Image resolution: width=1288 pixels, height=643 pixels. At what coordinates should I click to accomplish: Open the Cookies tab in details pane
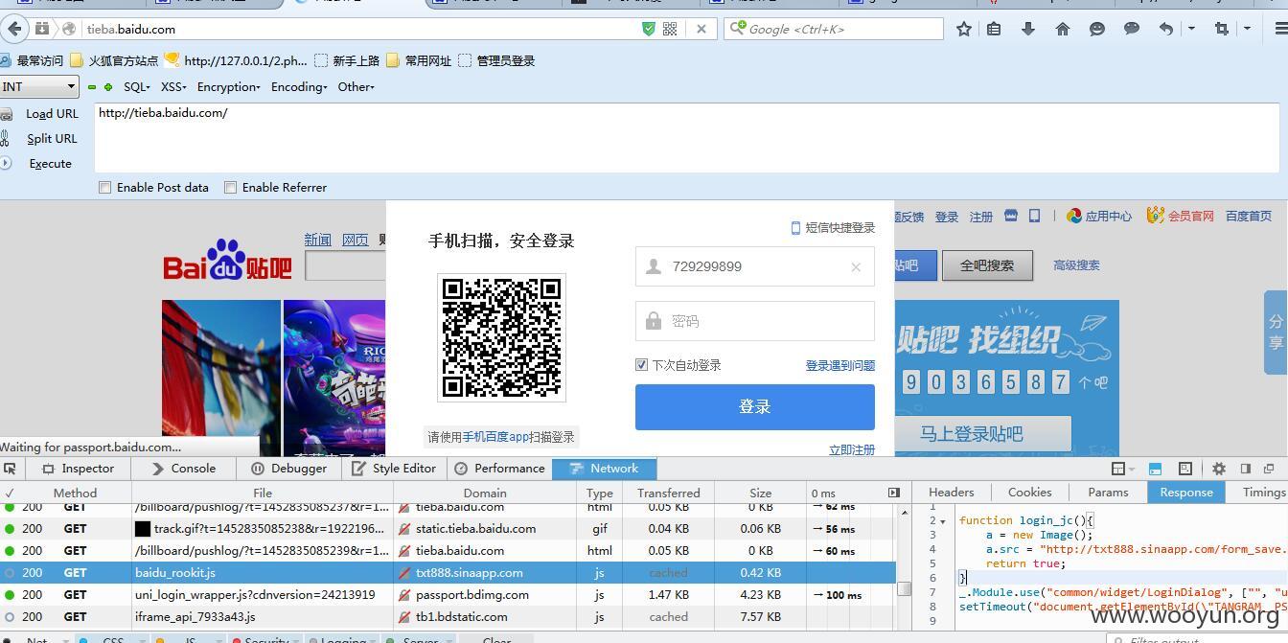[x=1029, y=493]
